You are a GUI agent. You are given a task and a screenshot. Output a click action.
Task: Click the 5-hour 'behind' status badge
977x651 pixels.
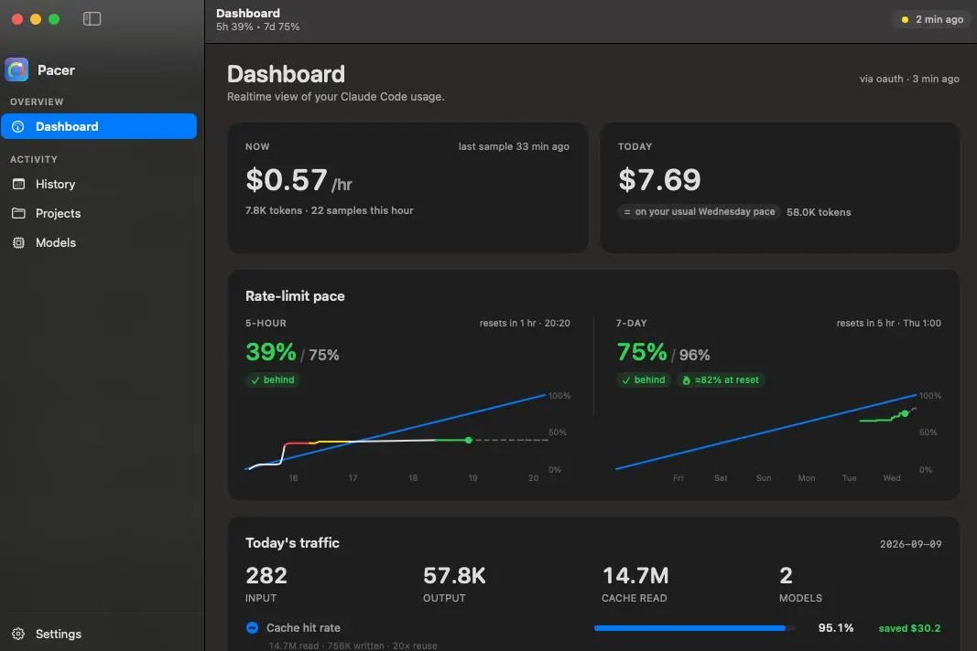click(x=273, y=379)
